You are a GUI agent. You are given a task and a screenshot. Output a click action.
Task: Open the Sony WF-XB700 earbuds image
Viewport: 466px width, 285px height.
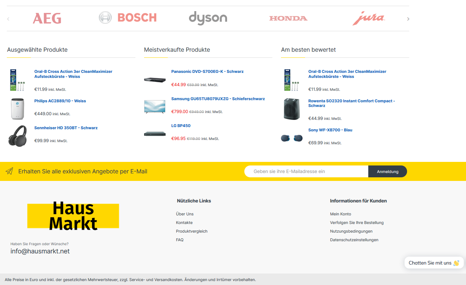pos(292,138)
